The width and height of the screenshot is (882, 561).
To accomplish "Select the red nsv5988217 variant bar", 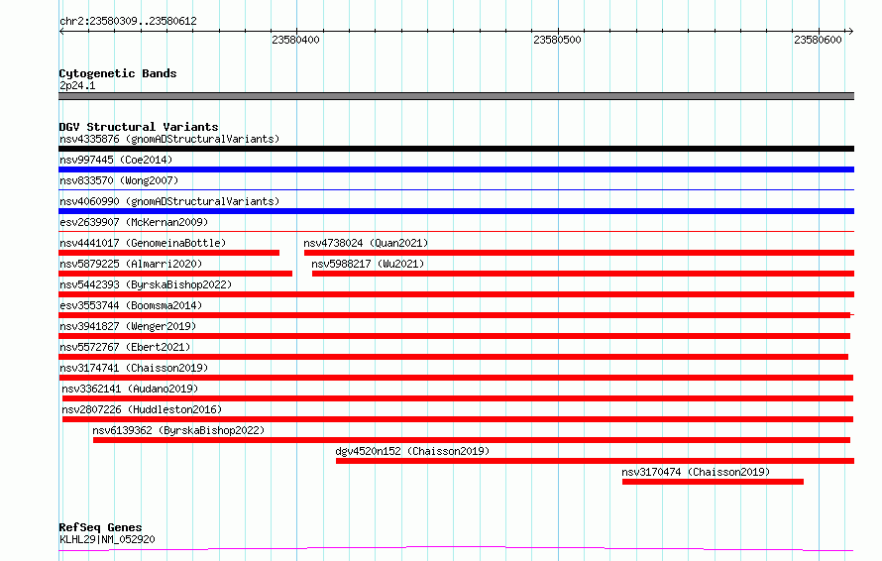I will point(583,274).
